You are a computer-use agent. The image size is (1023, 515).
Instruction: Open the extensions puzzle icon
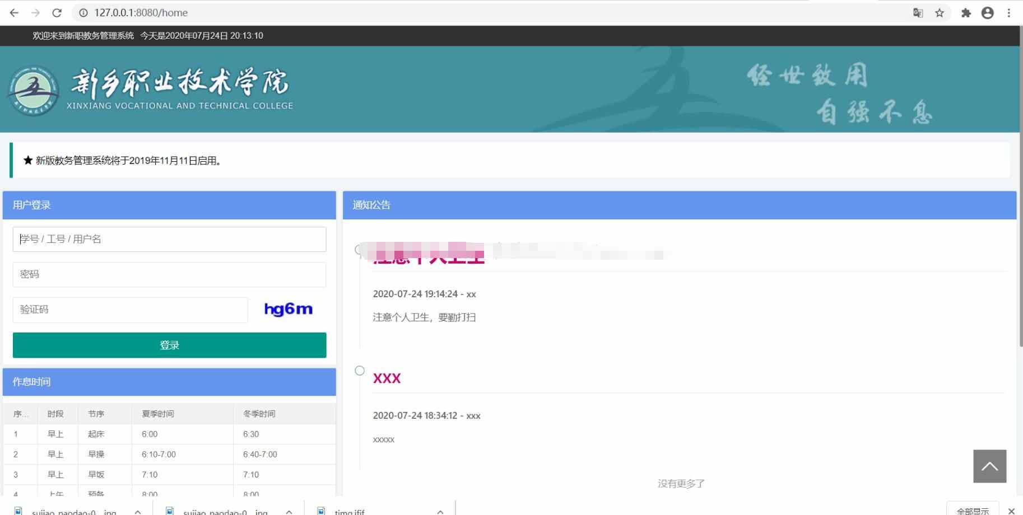[x=966, y=12]
